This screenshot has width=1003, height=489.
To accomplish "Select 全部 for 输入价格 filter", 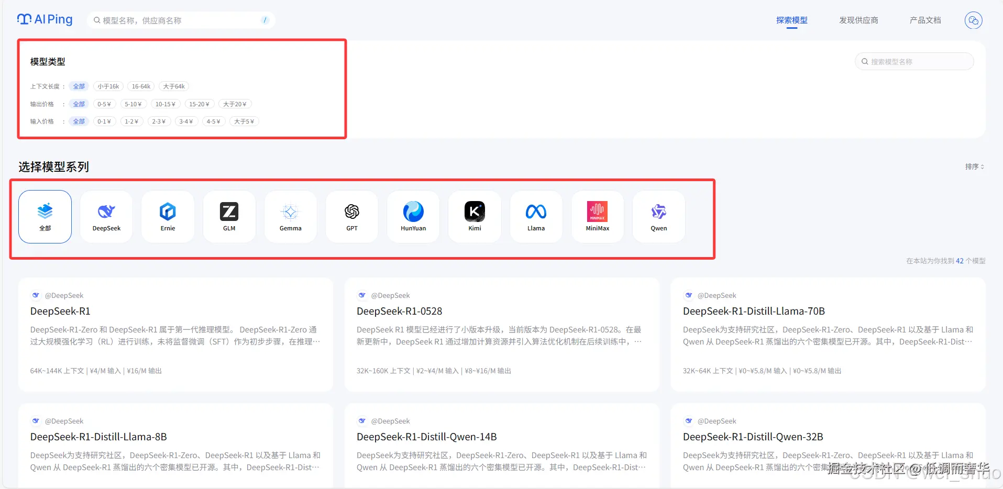I will tap(79, 121).
